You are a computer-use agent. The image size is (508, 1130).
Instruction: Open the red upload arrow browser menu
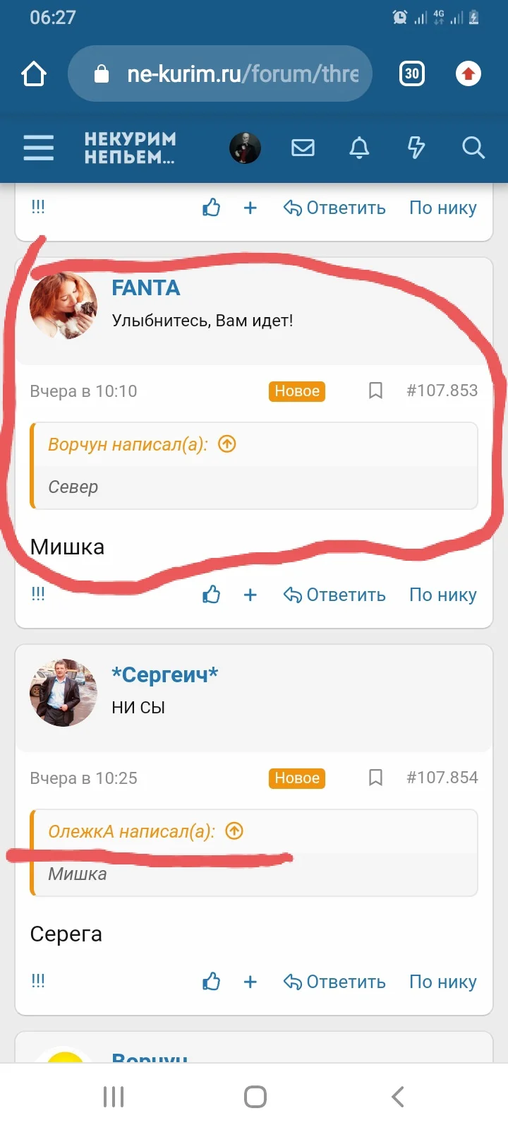(x=468, y=73)
